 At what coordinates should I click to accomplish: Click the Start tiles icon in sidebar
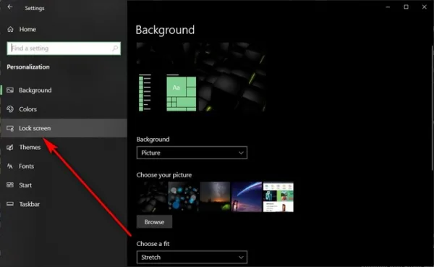point(10,185)
